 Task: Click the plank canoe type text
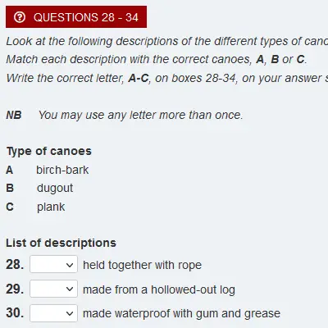pos(51,207)
